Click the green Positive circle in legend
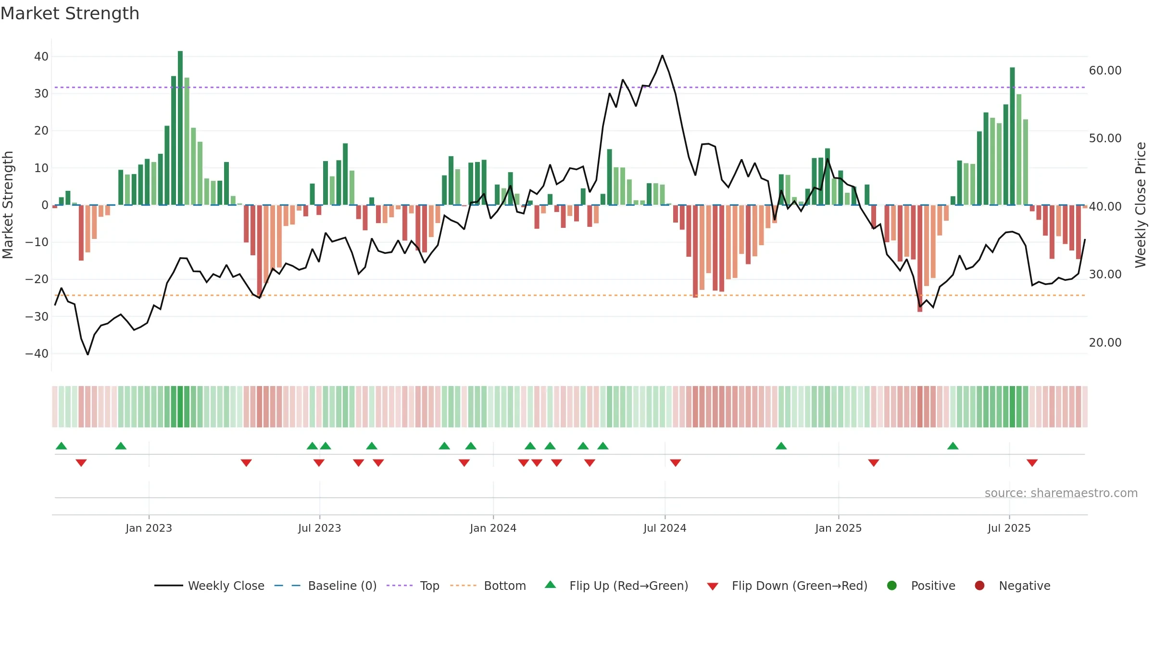The height and width of the screenshot is (649, 1154). (892, 586)
